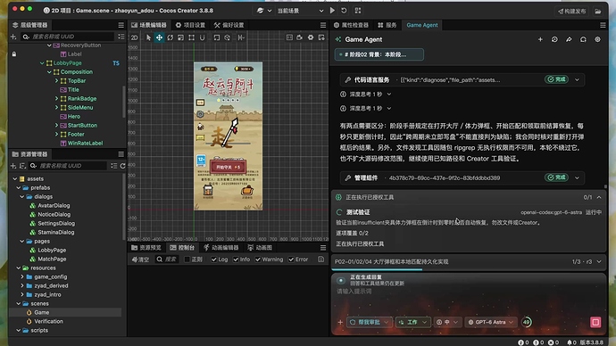
Task: Collapse the Composition node
Action: click(x=49, y=72)
